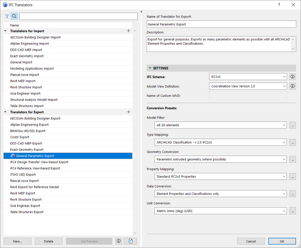
Task: Open the Unit Conversion dropdown
Action: coord(221,211)
